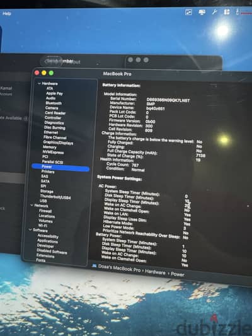The image size is (252, 336).
Task: Click Hardware in the bottom path bar
Action: tap(155, 272)
